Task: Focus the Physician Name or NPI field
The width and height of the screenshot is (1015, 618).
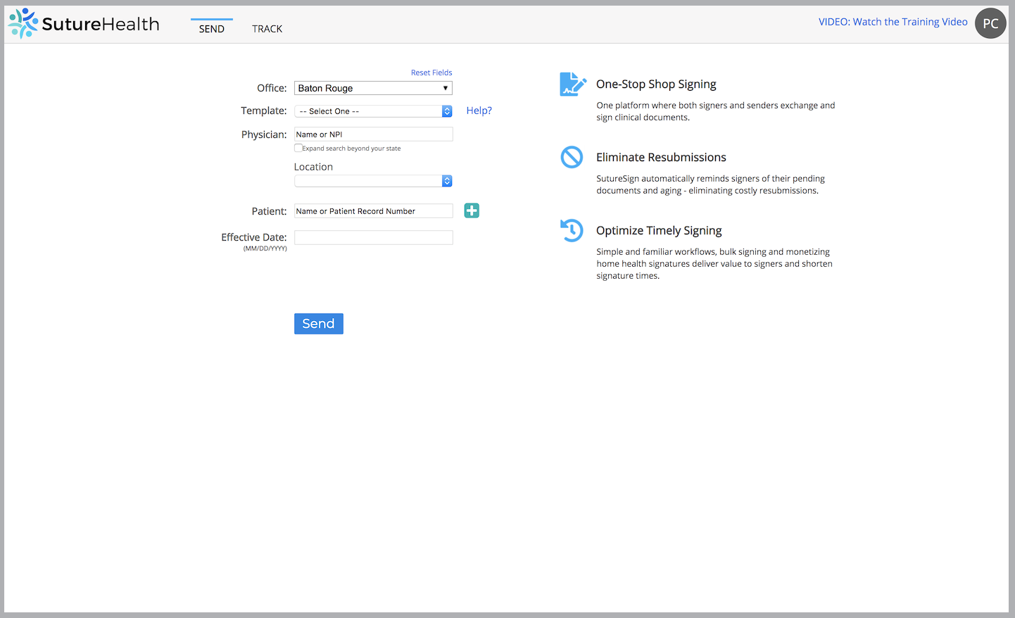Action: click(x=373, y=134)
